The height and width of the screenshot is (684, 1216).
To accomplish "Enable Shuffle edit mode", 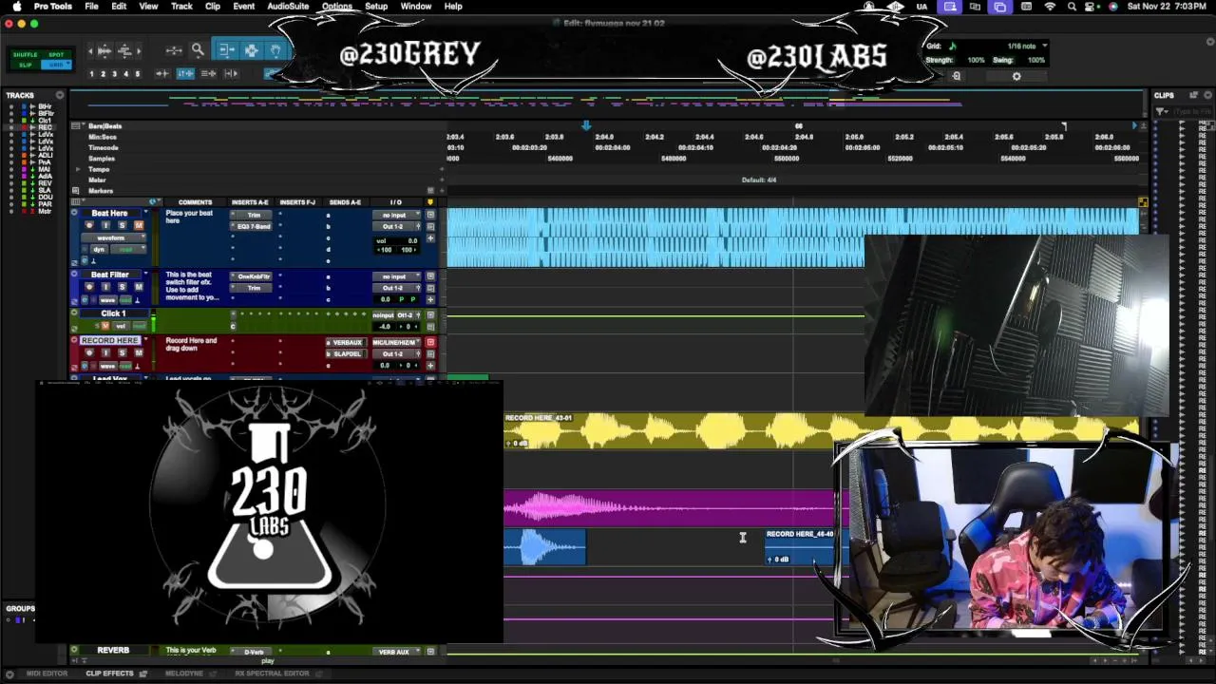I will [x=26, y=54].
